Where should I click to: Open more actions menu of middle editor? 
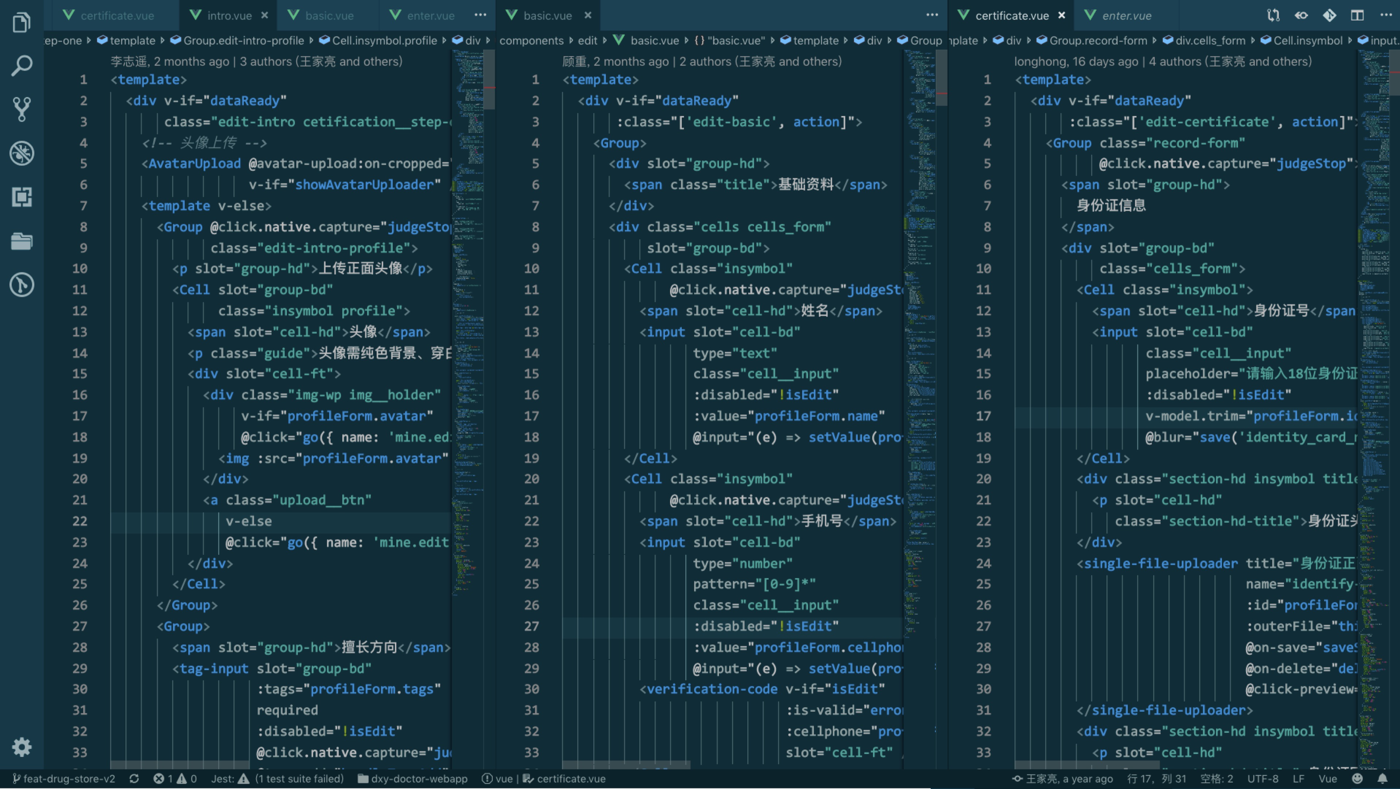pyautogui.click(x=932, y=15)
